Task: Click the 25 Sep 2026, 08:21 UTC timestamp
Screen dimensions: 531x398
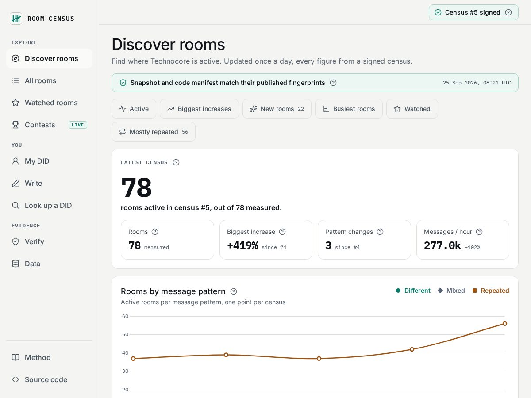Action: [477, 83]
